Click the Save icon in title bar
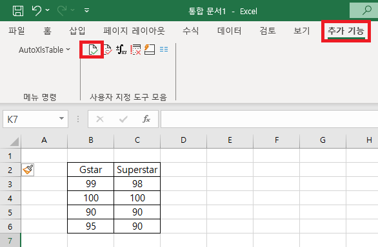Screen dimensions: 378x247 (18, 11)
